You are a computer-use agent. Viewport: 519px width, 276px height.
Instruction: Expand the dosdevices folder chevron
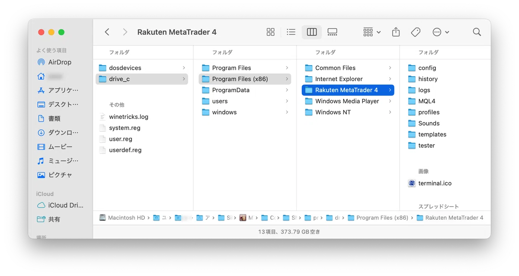[184, 68]
